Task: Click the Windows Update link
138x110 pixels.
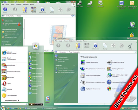Action: 63,68
